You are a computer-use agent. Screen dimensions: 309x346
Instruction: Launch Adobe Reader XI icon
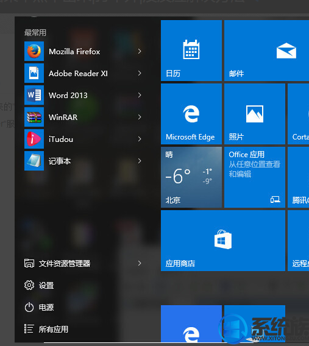[x=34, y=73]
